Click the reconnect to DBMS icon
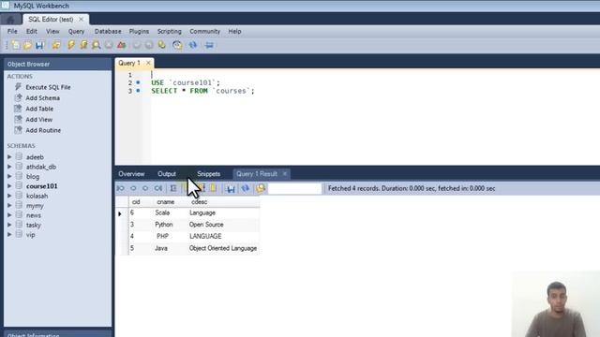600x337 pixels. pos(177,45)
